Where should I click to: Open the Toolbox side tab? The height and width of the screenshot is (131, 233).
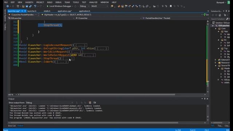click(5, 27)
